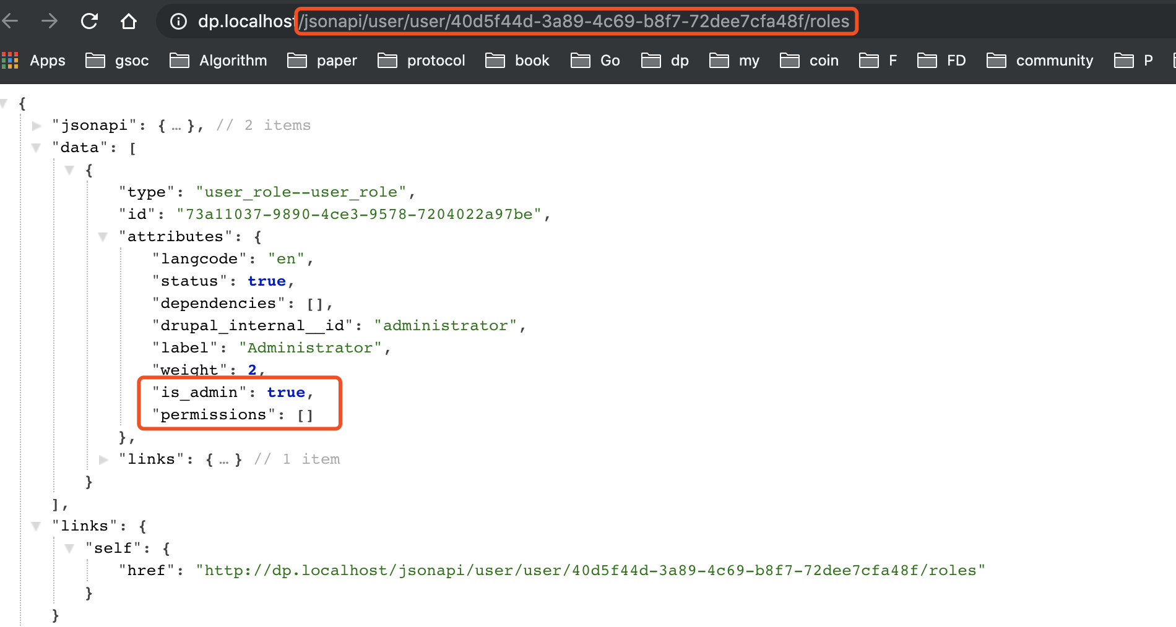Click the id value "73a11037-9890-4ce3-9578-7204022a97be"
The height and width of the screenshot is (627, 1176).
(x=360, y=215)
